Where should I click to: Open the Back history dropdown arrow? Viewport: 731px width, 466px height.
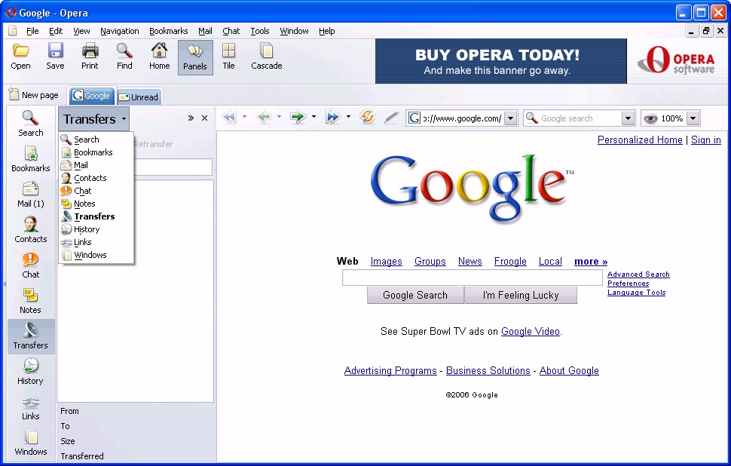point(280,117)
